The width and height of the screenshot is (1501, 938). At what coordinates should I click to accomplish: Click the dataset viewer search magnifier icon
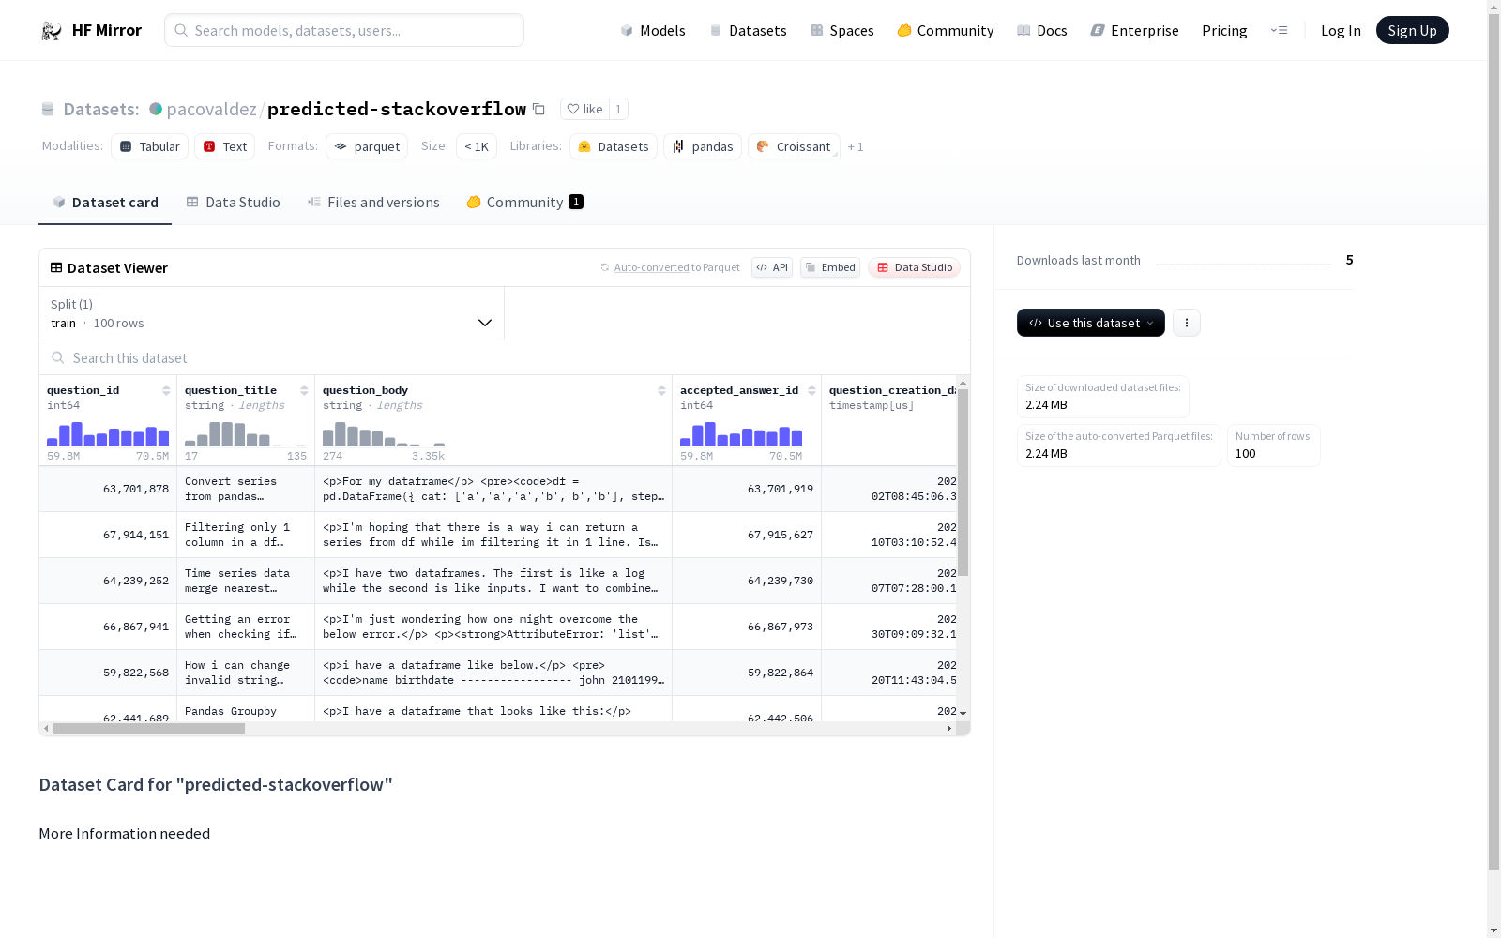point(58,358)
